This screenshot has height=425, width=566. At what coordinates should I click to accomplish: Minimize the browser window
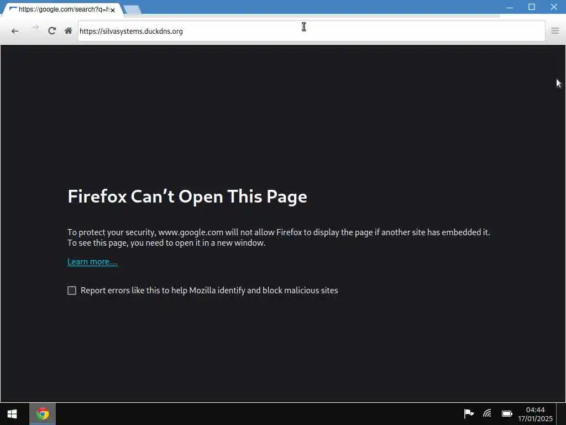[509, 7]
